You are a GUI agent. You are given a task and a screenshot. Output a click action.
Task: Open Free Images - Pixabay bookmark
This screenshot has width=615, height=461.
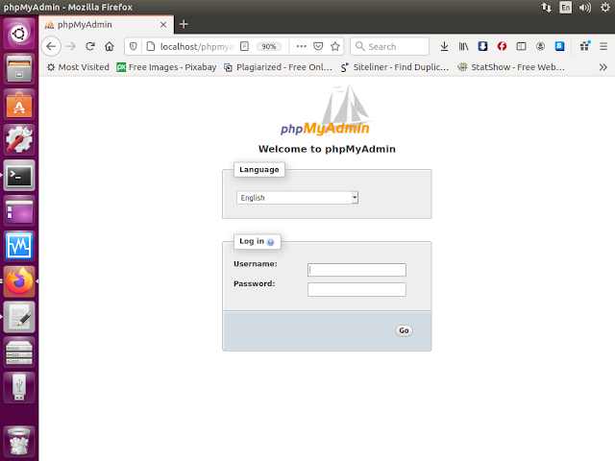[166, 67]
